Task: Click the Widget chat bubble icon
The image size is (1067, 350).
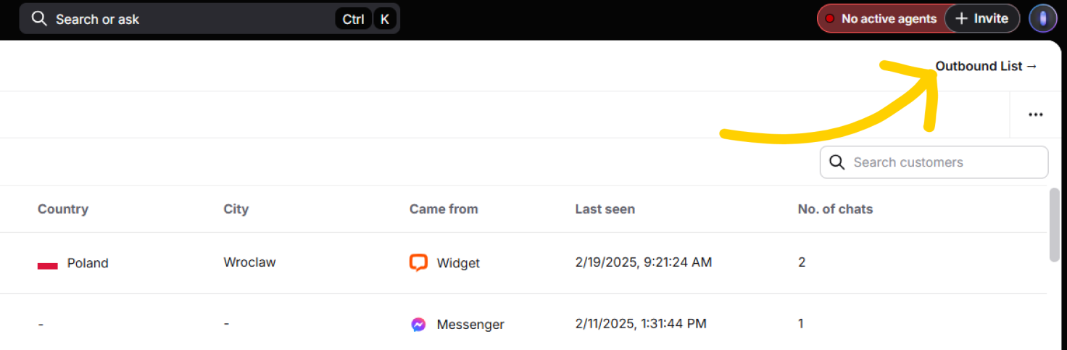Action: pyautogui.click(x=418, y=262)
